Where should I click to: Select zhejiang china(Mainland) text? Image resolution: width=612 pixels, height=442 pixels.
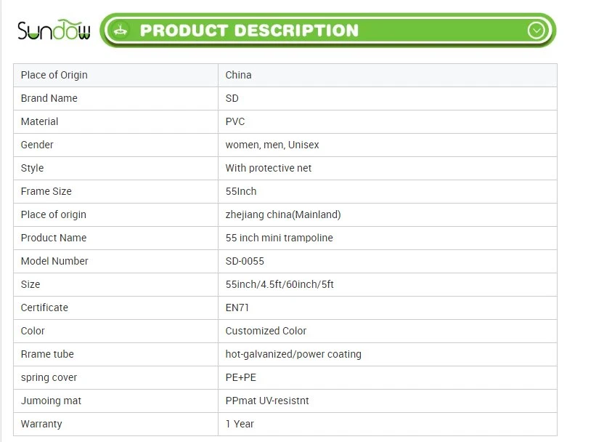tap(283, 214)
